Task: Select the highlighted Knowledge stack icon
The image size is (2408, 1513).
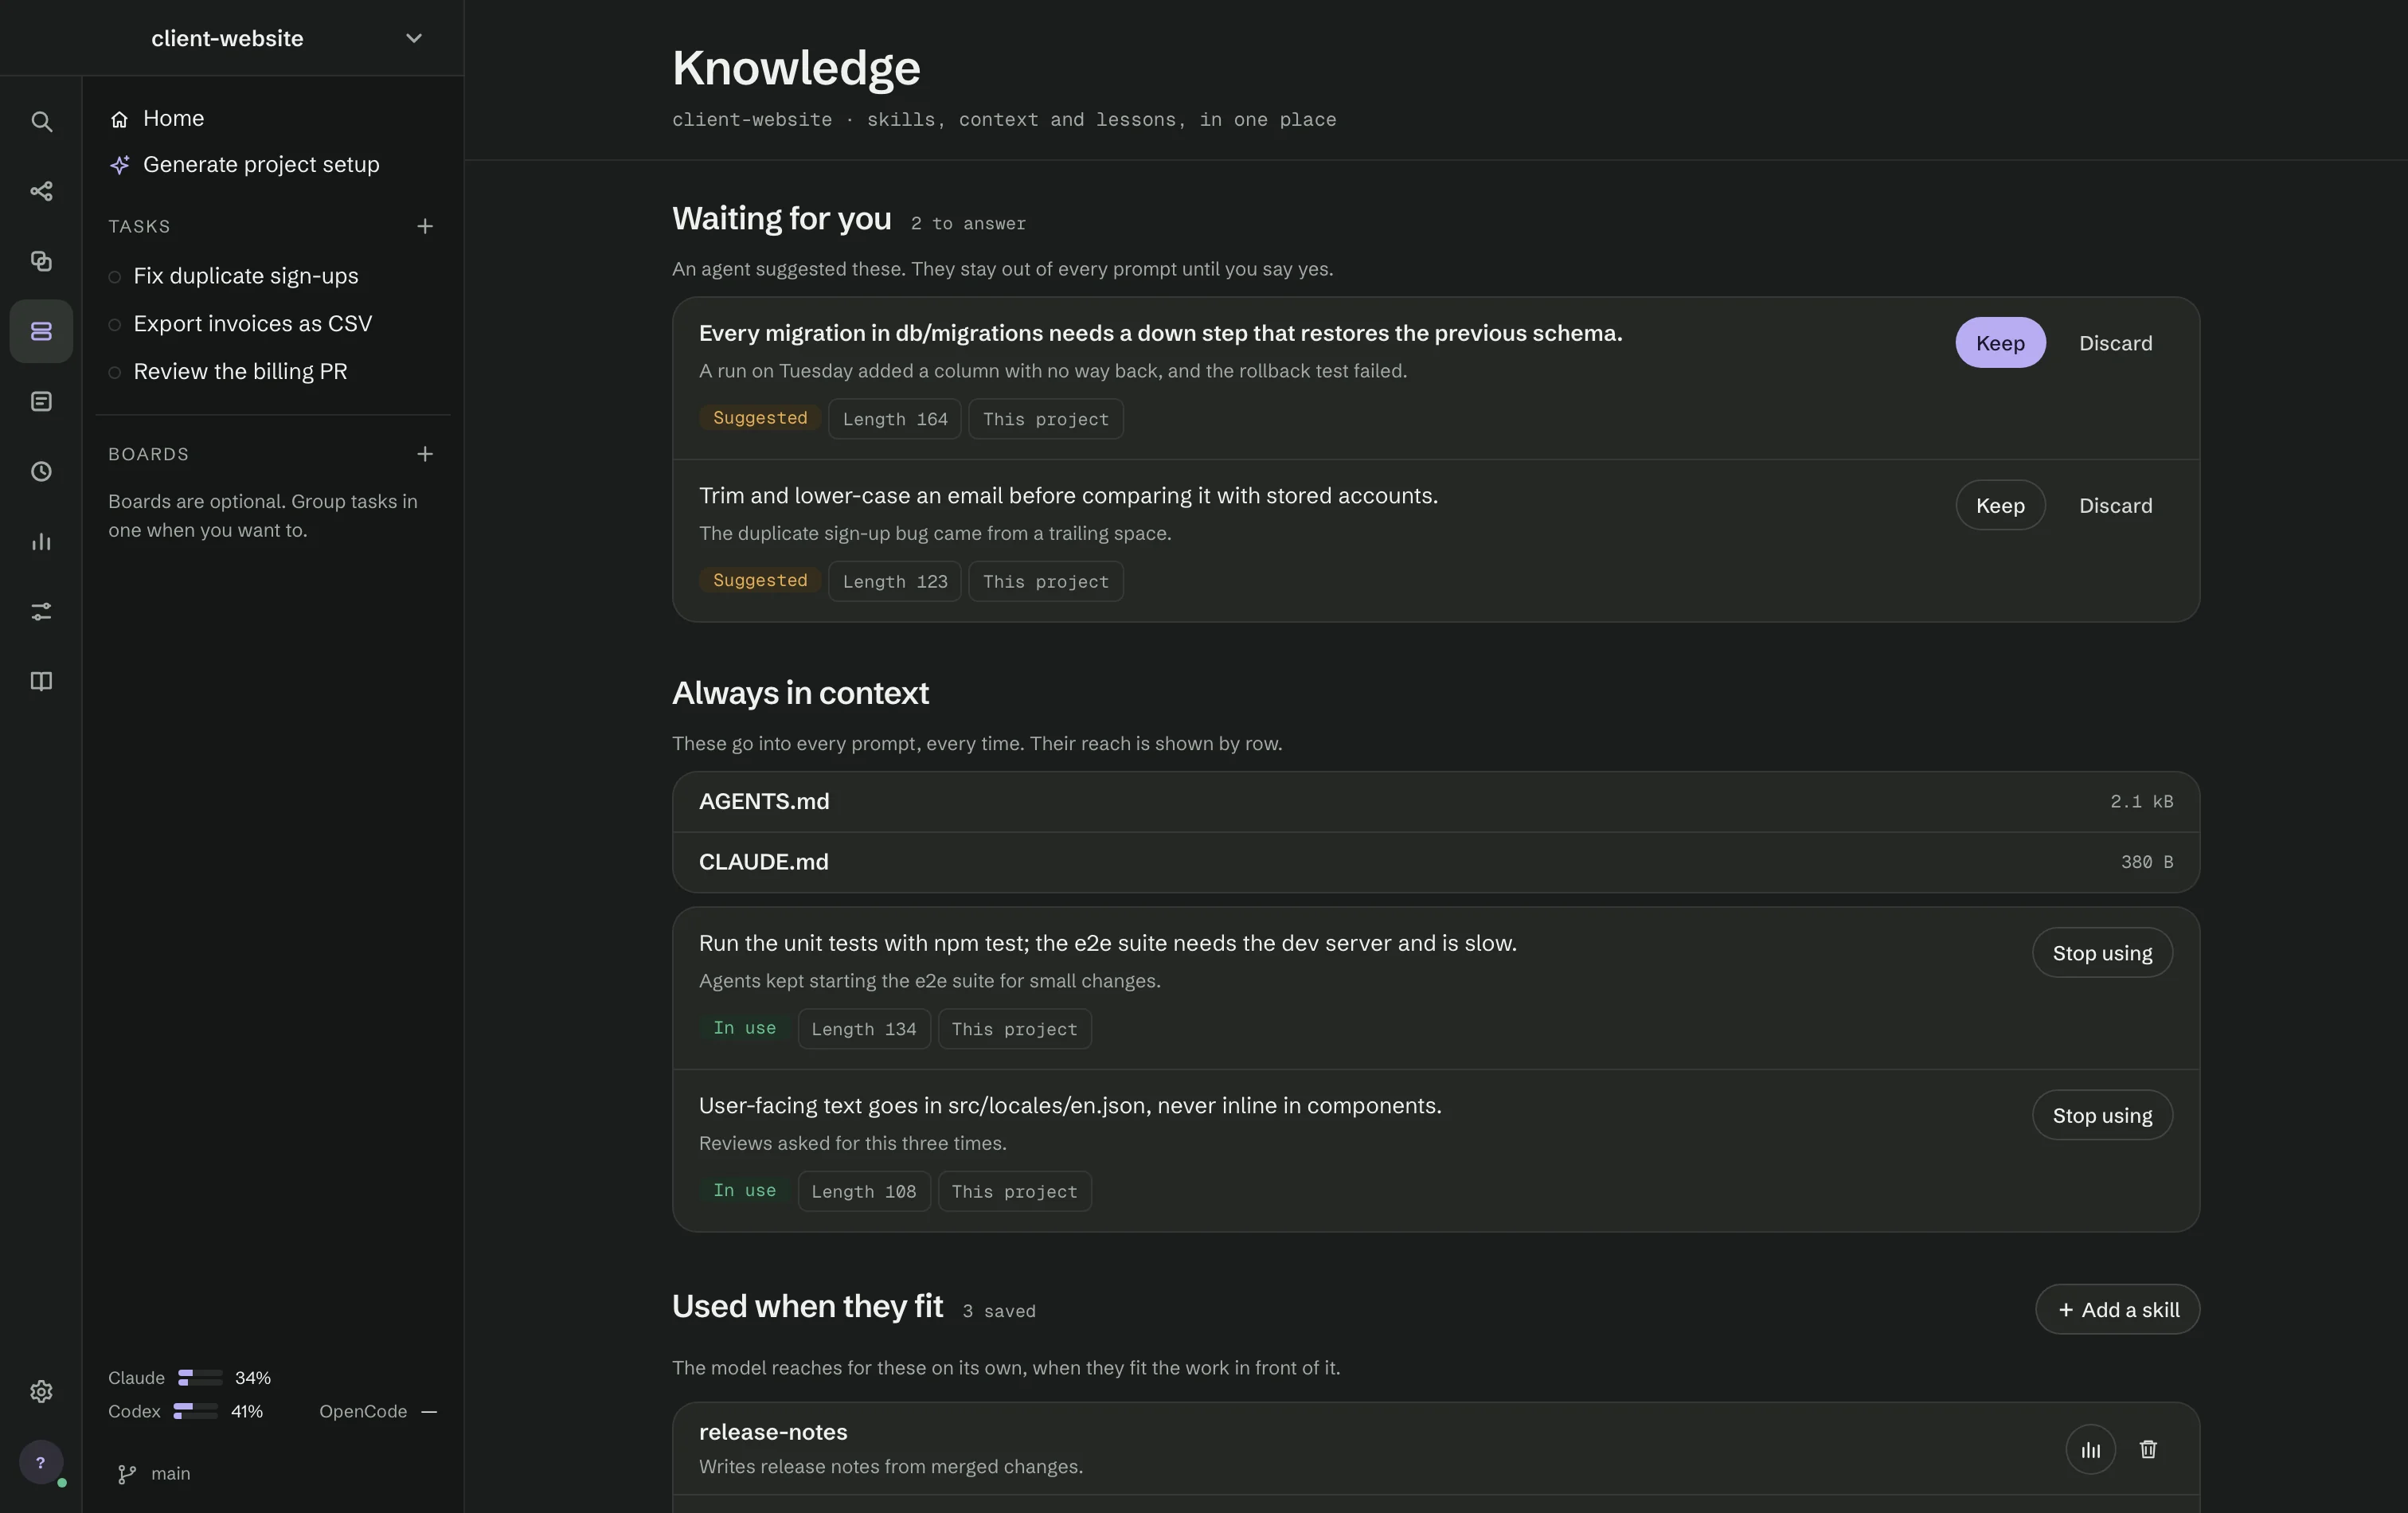Action: (x=41, y=331)
